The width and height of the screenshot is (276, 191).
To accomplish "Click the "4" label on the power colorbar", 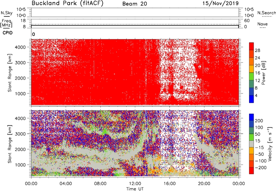I will [x=256, y=95].
